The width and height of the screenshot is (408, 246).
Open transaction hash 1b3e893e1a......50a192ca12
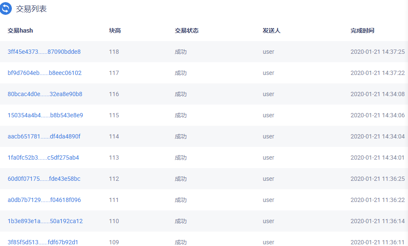(45, 221)
